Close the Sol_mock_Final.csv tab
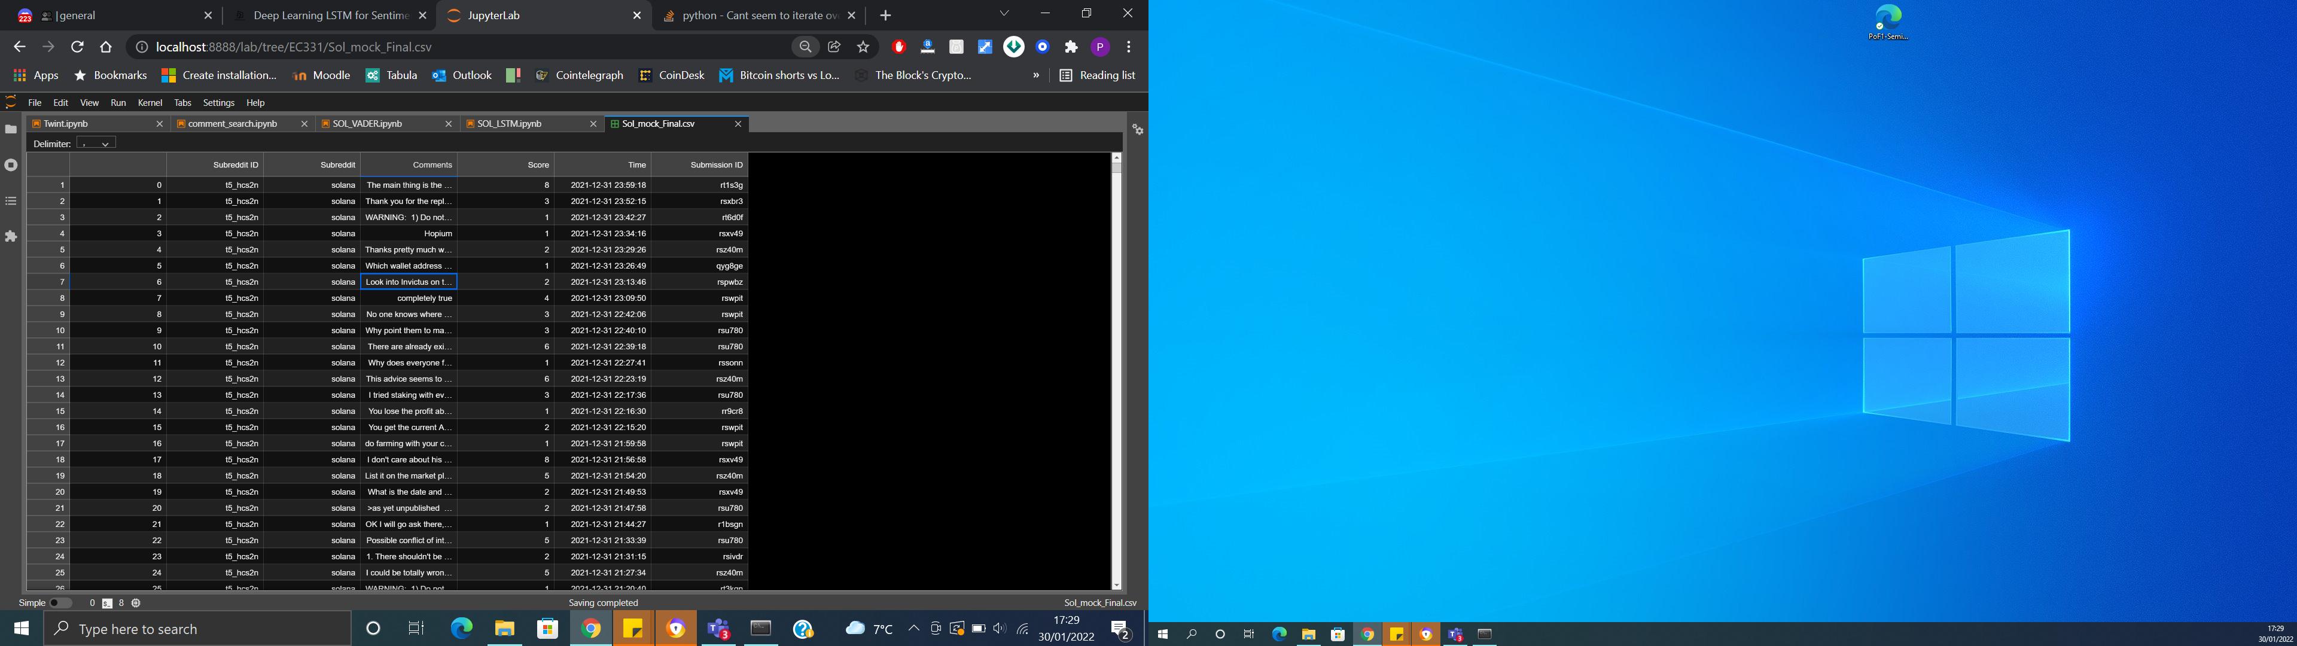2297x646 pixels. point(738,124)
